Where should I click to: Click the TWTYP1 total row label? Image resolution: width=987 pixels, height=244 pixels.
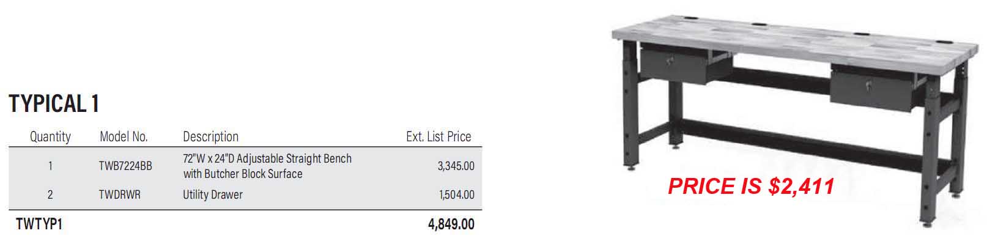click(x=39, y=224)
